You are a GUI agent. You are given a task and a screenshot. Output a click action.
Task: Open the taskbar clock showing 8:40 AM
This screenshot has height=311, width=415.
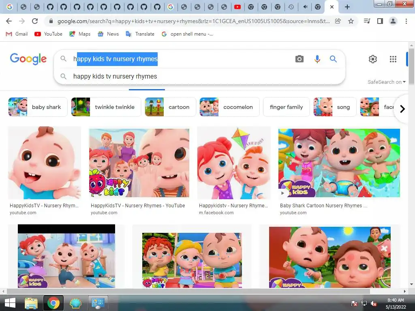[x=396, y=303]
